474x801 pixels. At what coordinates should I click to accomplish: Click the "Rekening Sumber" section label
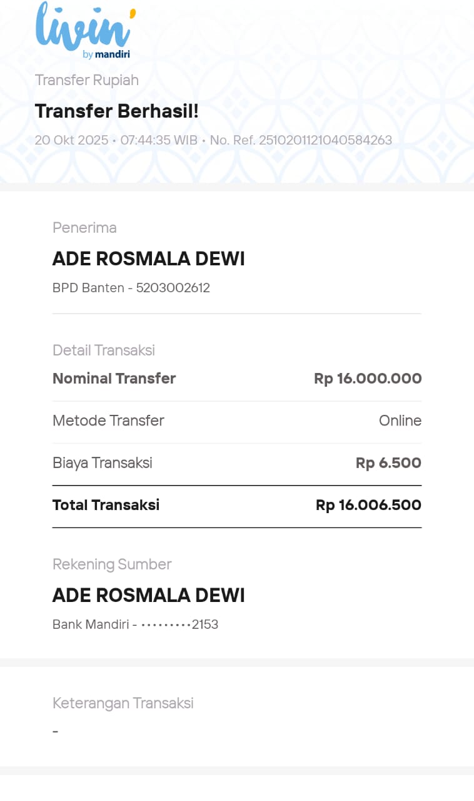(112, 564)
